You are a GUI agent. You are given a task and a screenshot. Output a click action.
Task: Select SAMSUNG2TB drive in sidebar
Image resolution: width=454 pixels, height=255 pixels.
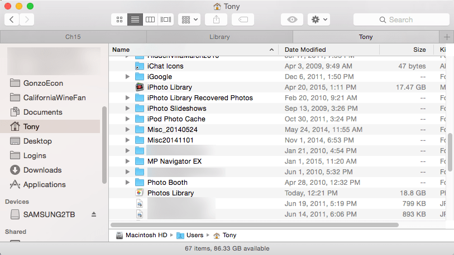tap(43, 214)
